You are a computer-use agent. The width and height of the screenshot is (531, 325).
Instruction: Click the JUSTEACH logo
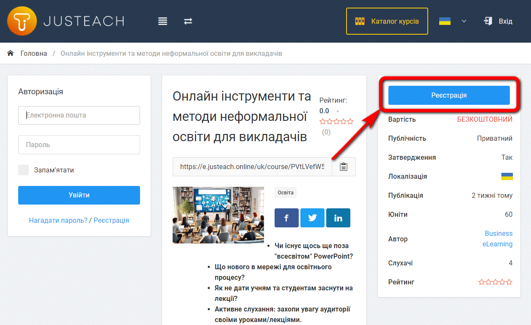pyautogui.click(x=65, y=21)
